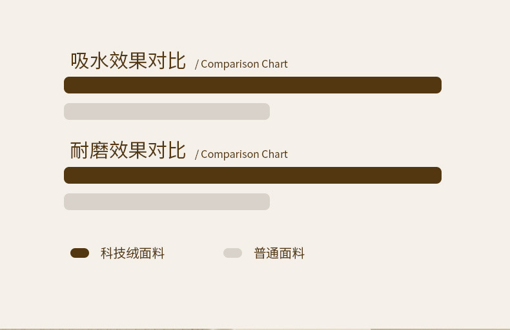Click right end of 吸水 brown bar

(437, 85)
